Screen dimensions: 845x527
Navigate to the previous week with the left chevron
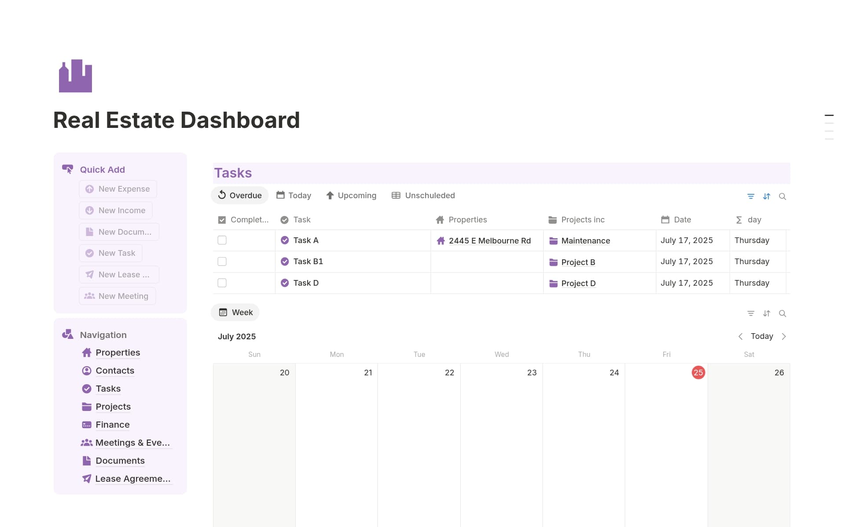pos(740,336)
